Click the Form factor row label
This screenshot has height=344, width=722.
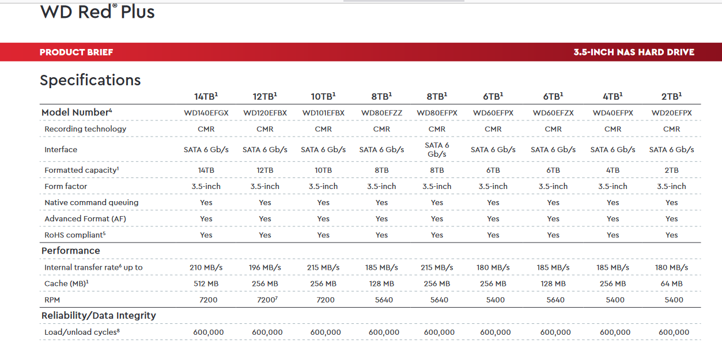click(66, 187)
